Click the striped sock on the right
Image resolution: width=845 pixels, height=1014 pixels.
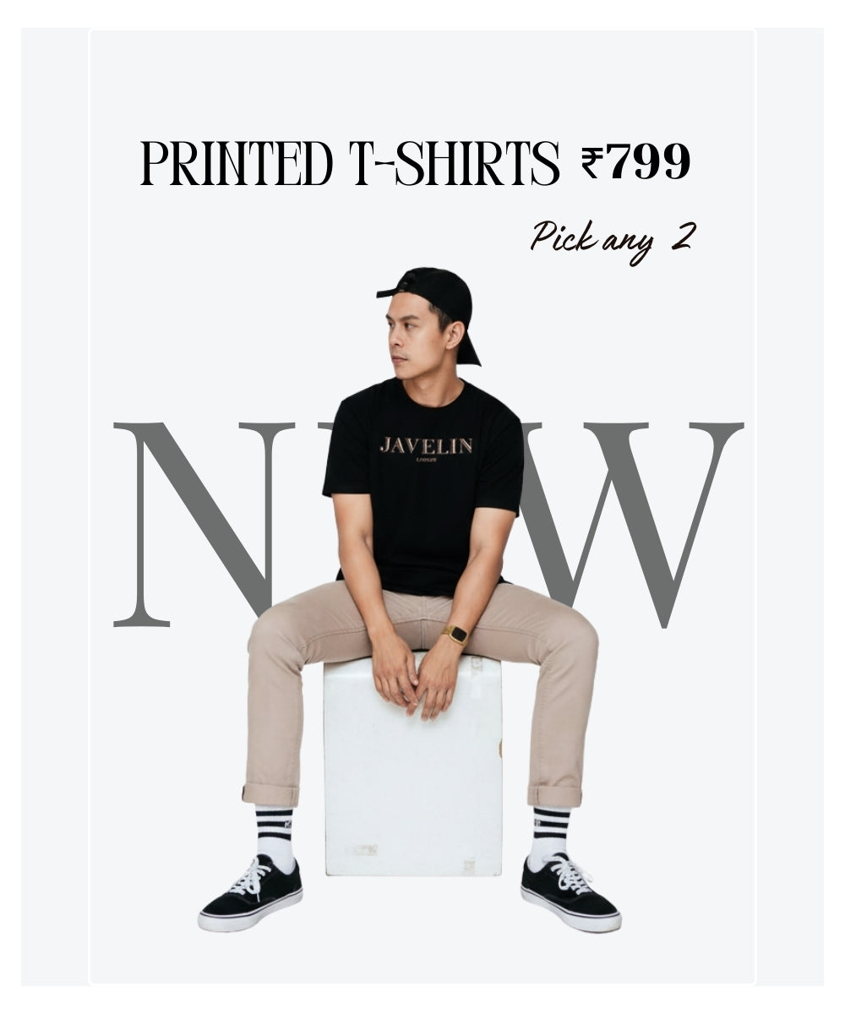[x=549, y=835]
